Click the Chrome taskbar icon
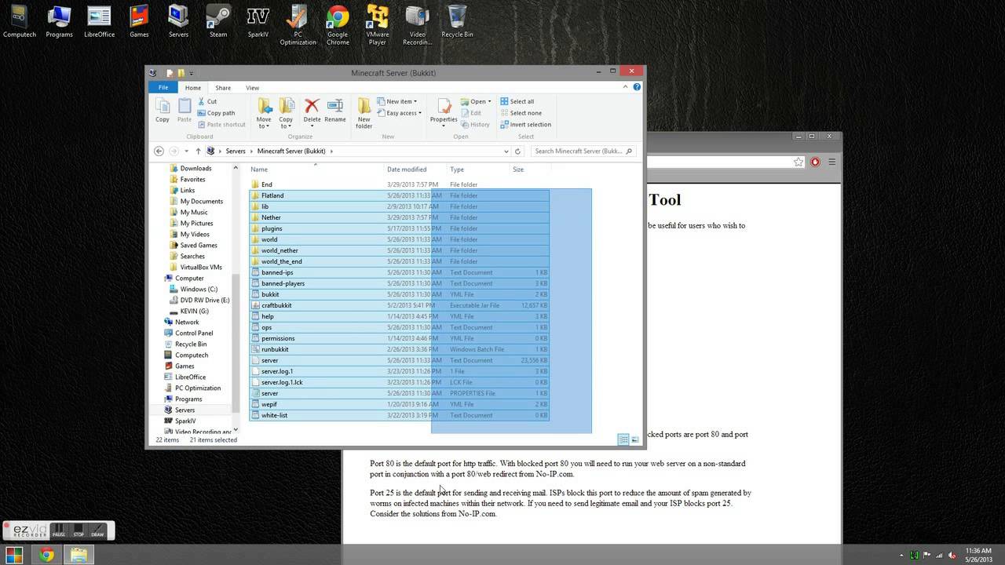Viewport: 1005px width, 565px height. pos(47,555)
